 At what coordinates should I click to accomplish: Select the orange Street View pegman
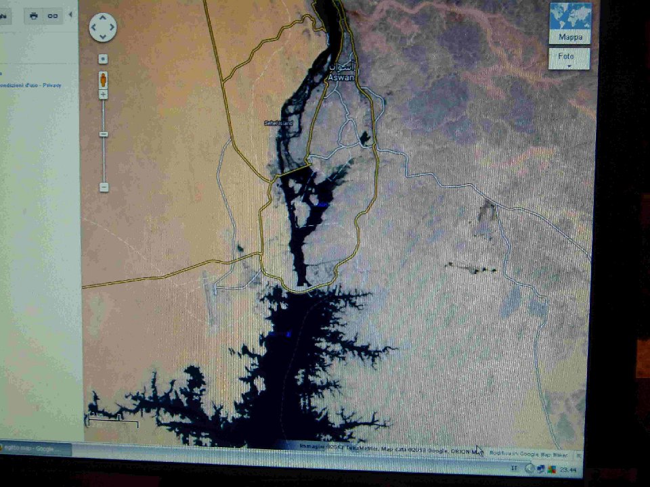coord(103,80)
